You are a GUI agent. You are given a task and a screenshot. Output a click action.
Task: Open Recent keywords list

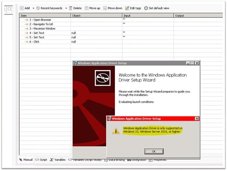(49, 8)
